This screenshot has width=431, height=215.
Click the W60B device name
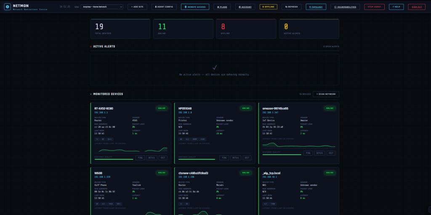pyautogui.click(x=98, y=173)
